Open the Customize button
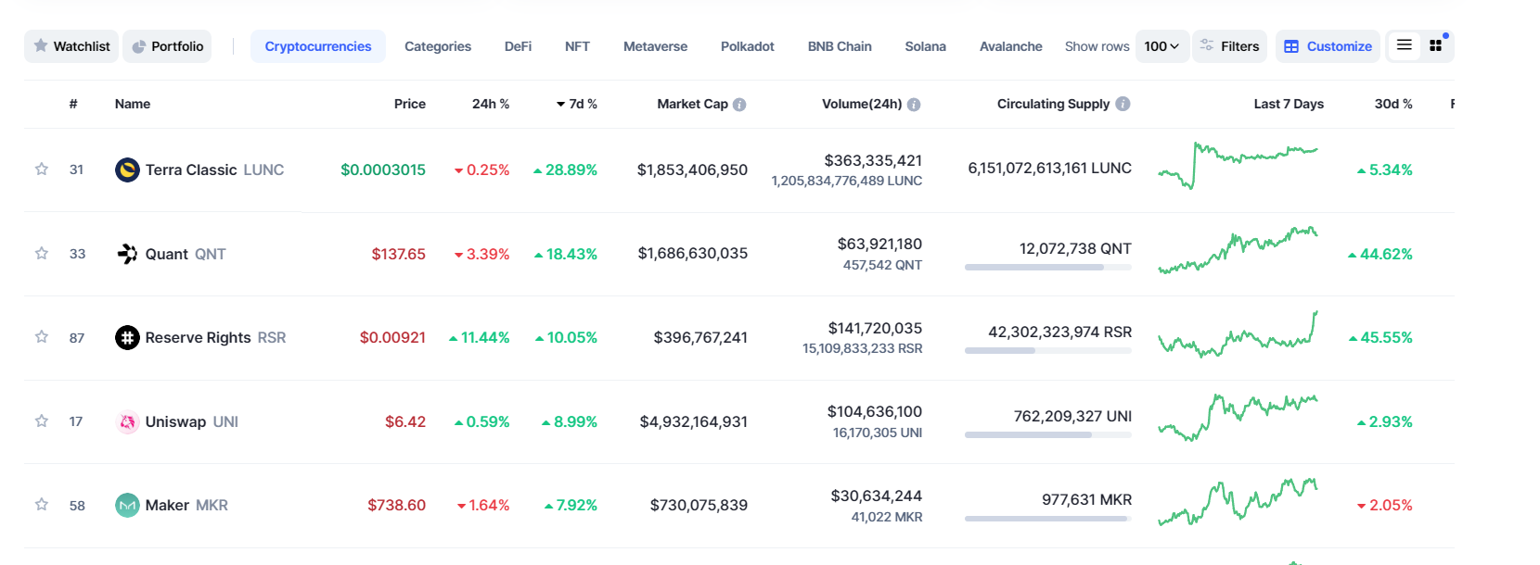This screenshot has height=565, width=1540. (x=1328, y=46)
